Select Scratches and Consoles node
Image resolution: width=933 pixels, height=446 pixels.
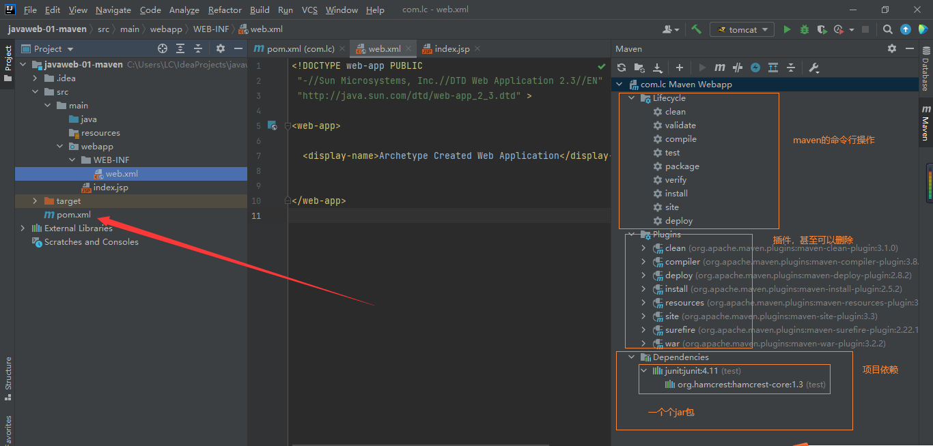click(91, 242)
